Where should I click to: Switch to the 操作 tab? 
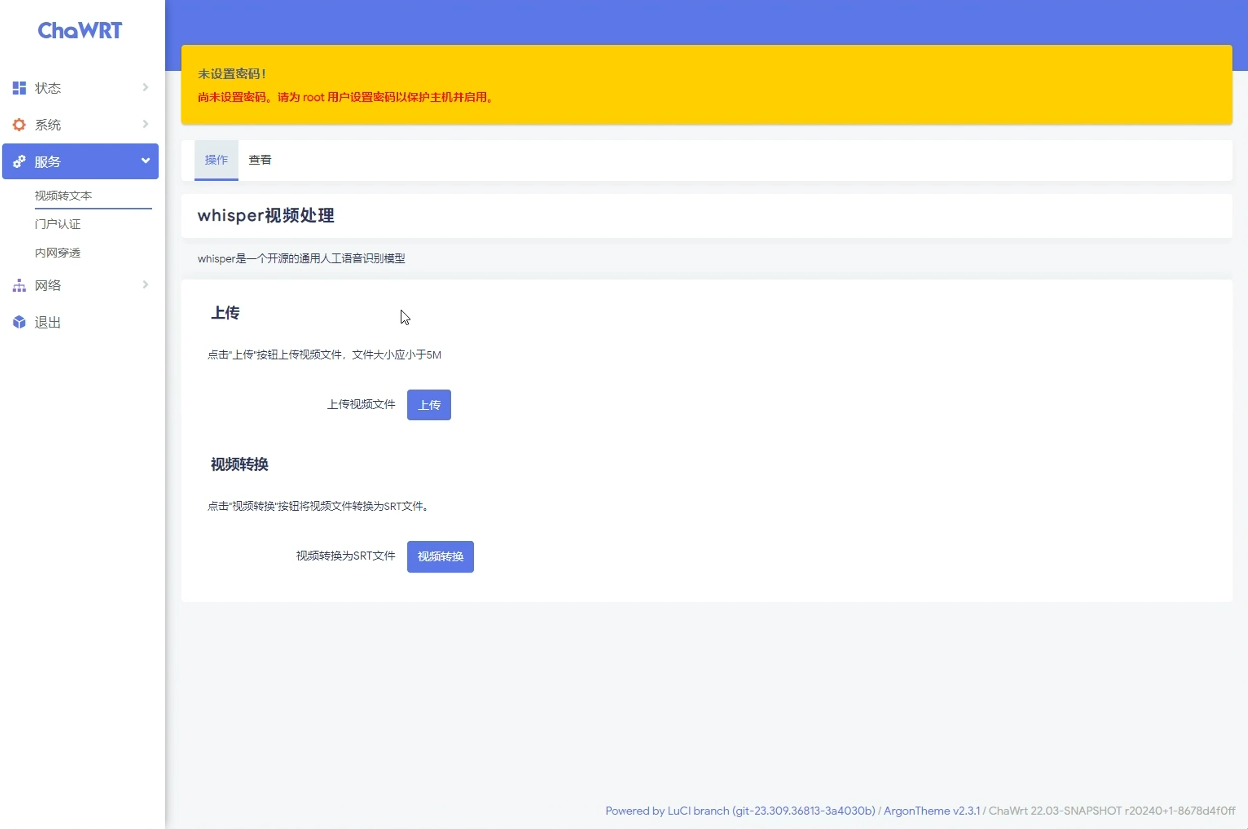pyautogui.click(x=216, y=160)
